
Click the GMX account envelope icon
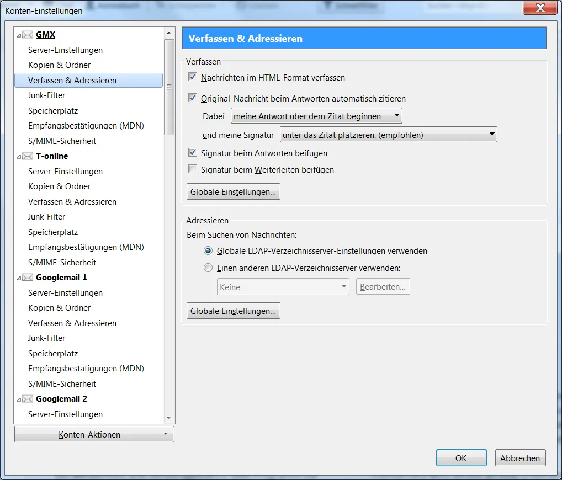click(28, 35)
